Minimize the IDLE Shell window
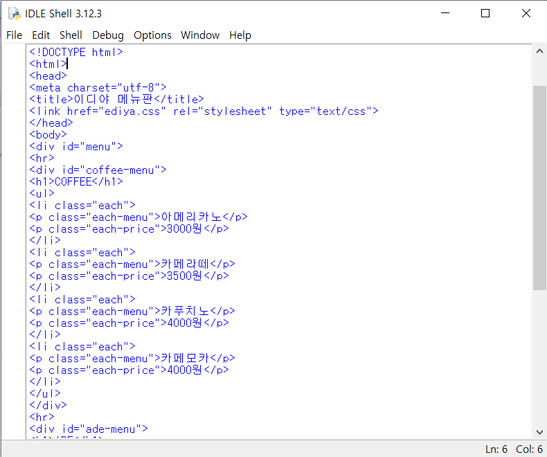 click(445, 13)
